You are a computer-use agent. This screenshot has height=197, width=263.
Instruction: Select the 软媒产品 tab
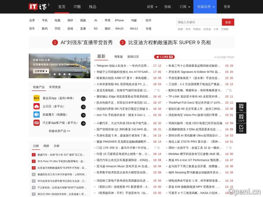39,87
